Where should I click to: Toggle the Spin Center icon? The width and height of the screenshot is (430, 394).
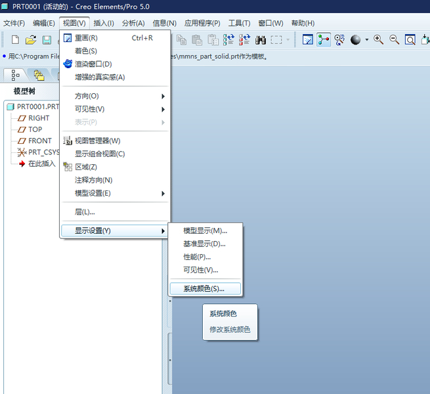(x=324, y=40)
